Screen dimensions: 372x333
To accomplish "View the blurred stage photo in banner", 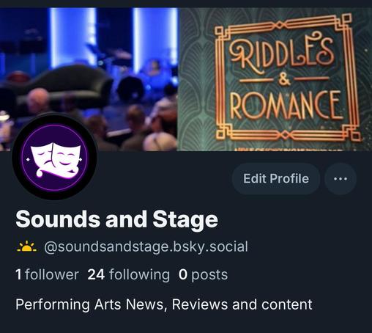I will (89, 79).
